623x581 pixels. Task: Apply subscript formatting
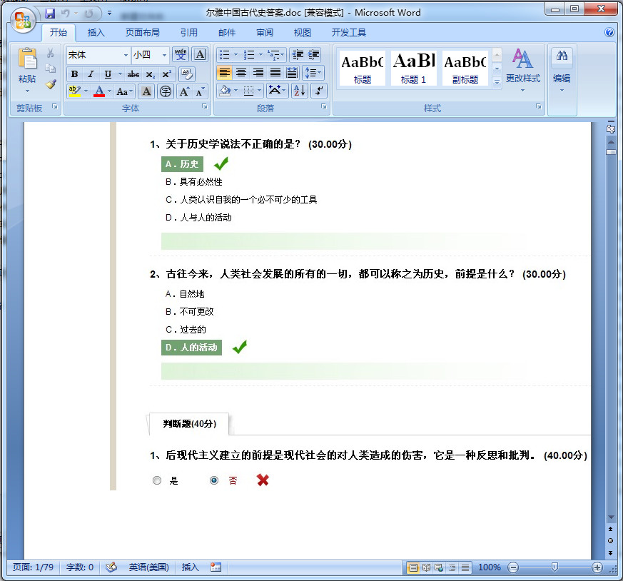tap(150, 74)
